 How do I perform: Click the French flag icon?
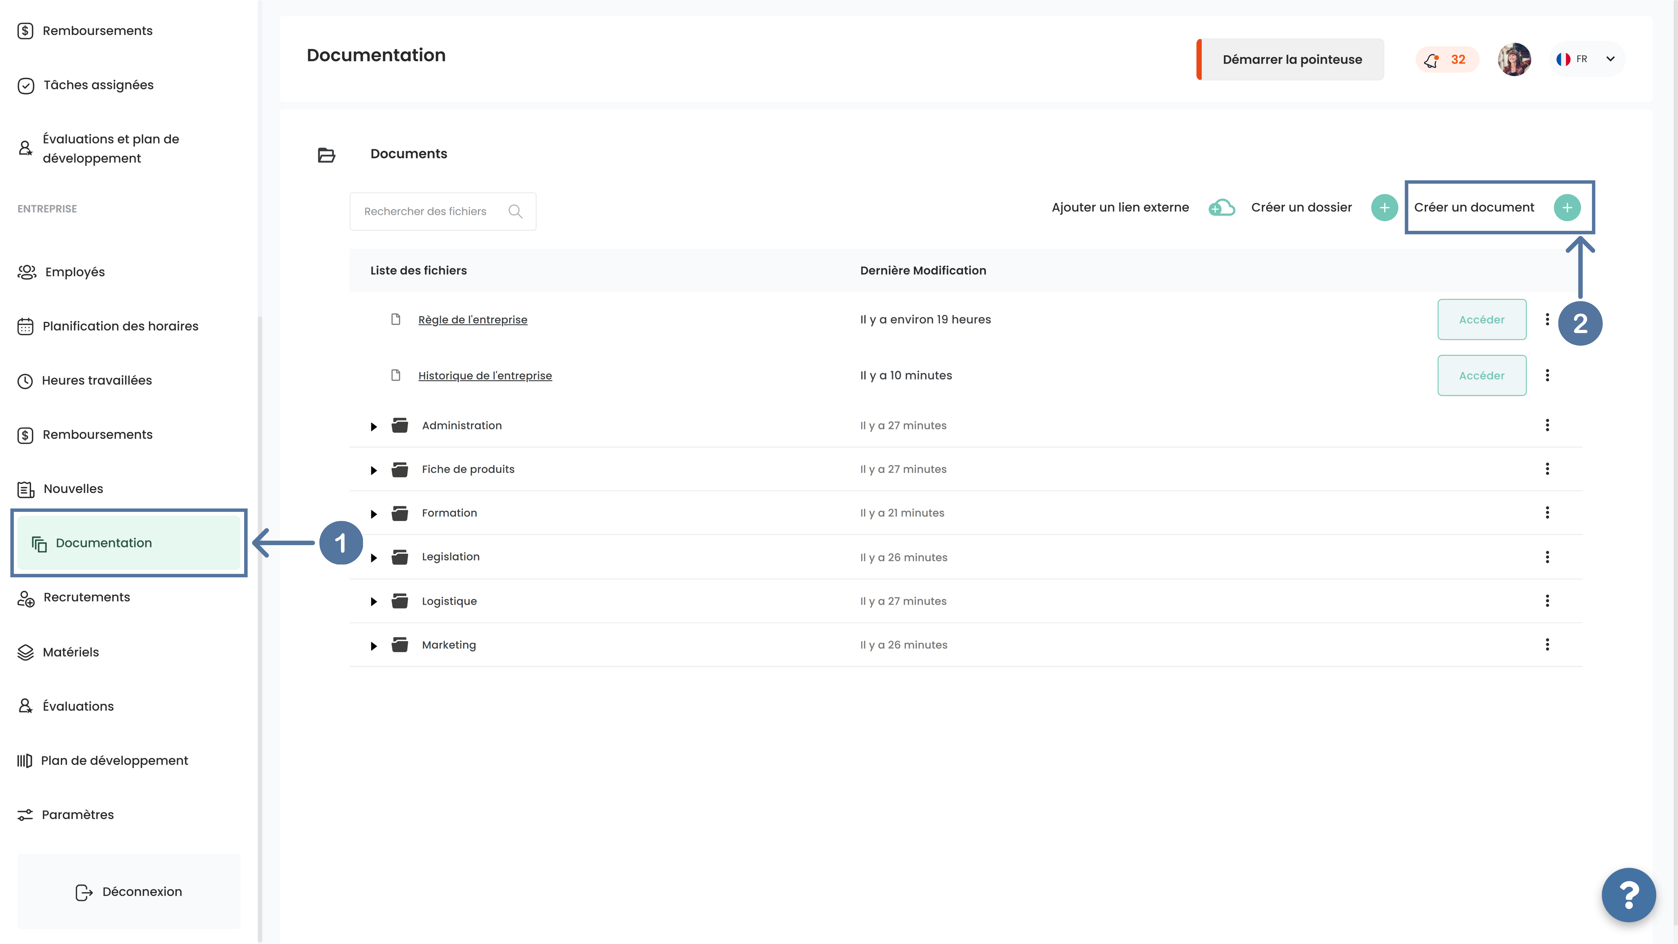(x=1563, y=59)
